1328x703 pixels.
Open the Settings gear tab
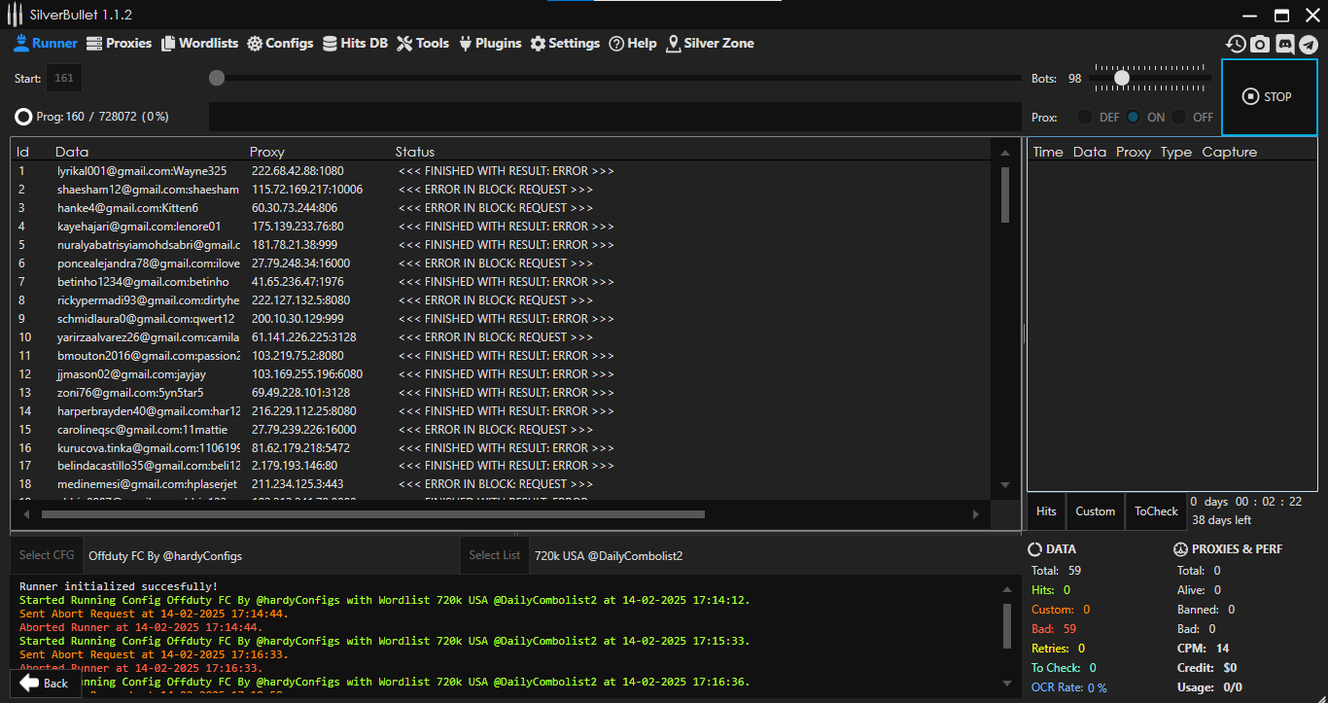pyautogui.click(x=565, y=44)
